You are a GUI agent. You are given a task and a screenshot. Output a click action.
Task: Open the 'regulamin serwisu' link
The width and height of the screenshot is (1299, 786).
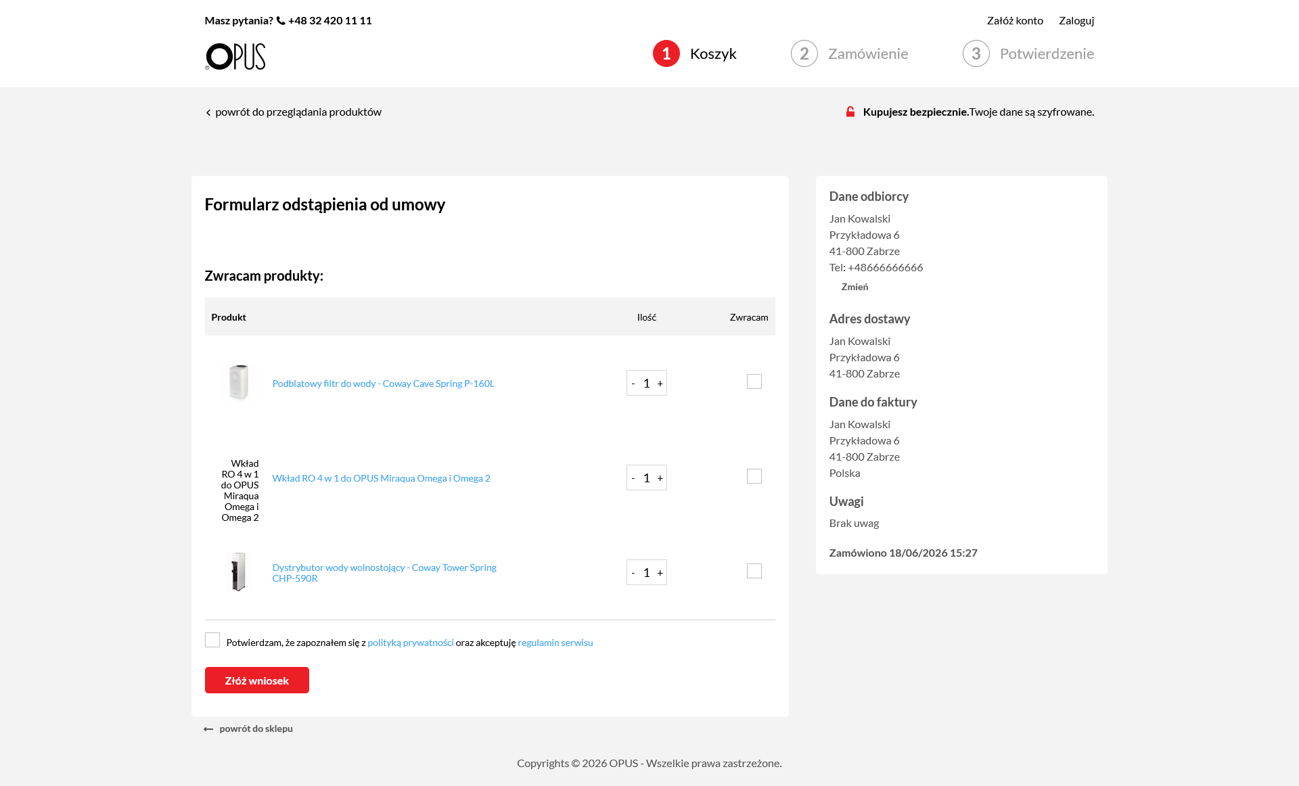555,643
